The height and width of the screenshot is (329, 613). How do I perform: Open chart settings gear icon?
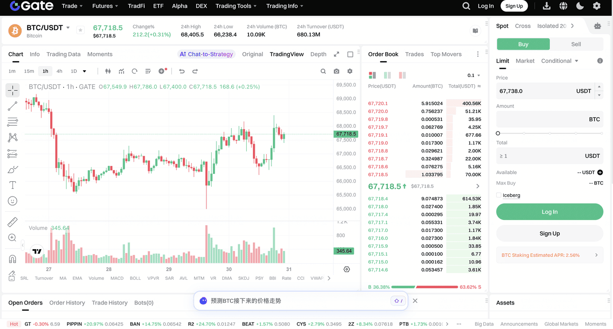click(350, 71)
